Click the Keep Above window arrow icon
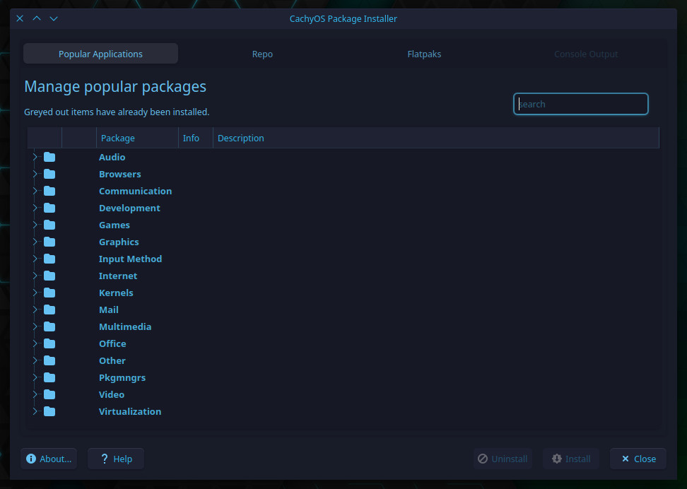Viewport: 687px width, 489px height. coord(37,18)
